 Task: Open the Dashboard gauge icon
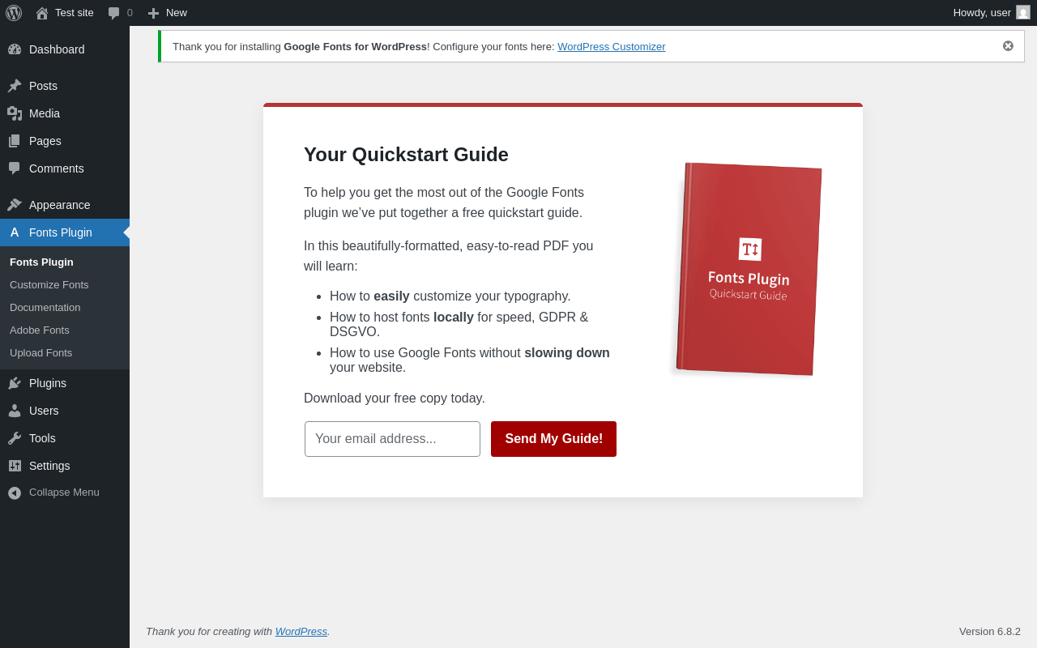click(x=15, y=49)
